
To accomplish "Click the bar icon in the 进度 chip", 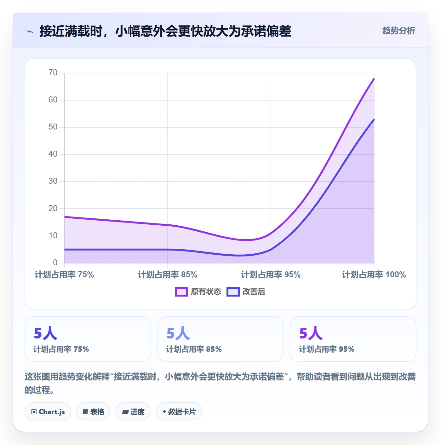I will point(125,412).
